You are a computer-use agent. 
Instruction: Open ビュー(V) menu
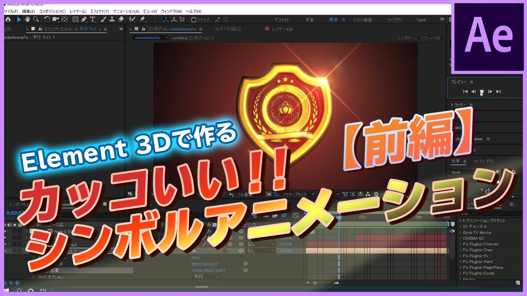click(150, 11)
